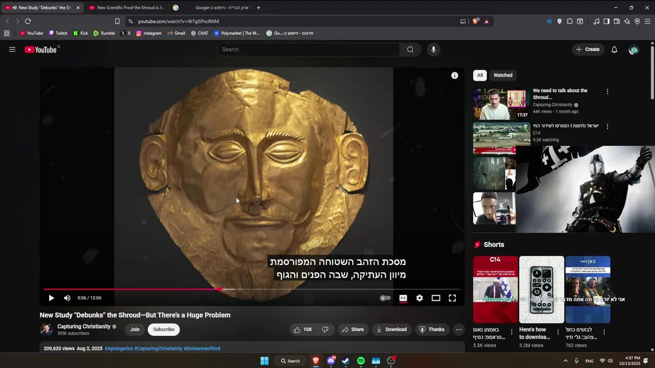Image resolution: width=655 pixels, height=368 pixels.
Task: Toggle the browser sidebar panel
Action: pos(606,21)
